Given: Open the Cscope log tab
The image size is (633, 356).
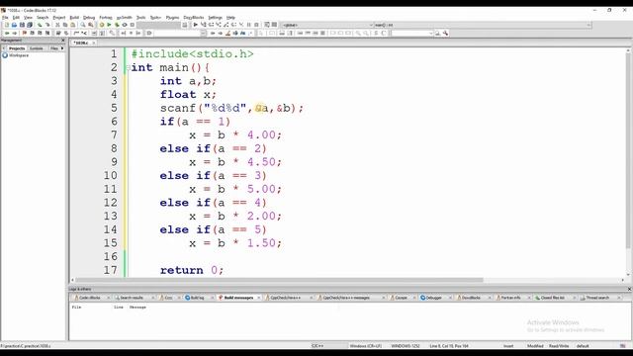Looking at the screenshot, I should coord(401,298).
